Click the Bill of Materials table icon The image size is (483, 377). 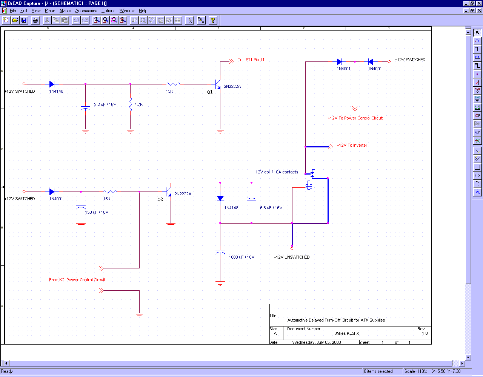178,20
